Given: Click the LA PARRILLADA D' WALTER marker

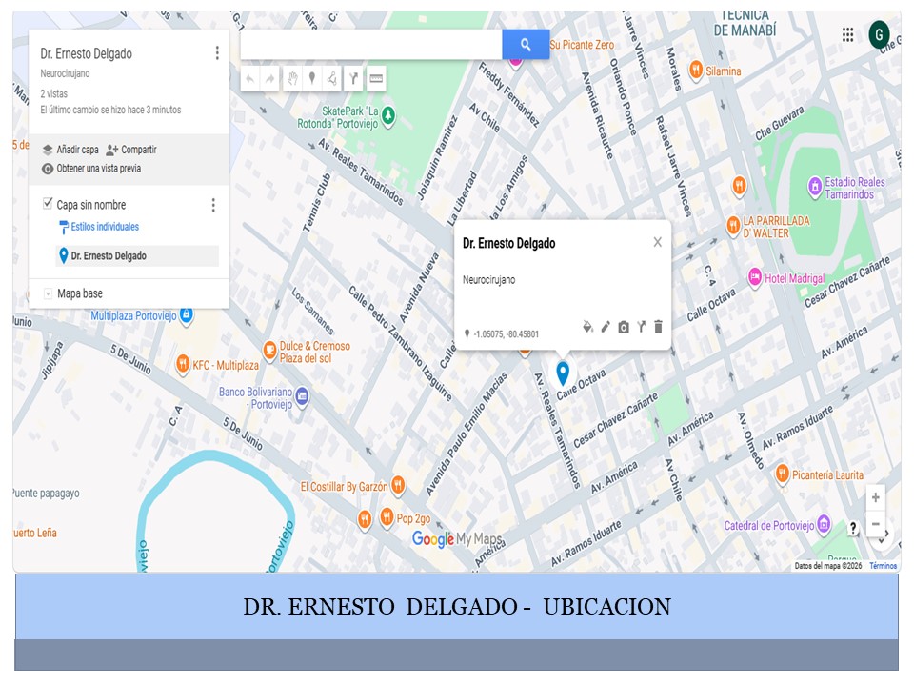Looking at the screenshot, I should 733,225.
